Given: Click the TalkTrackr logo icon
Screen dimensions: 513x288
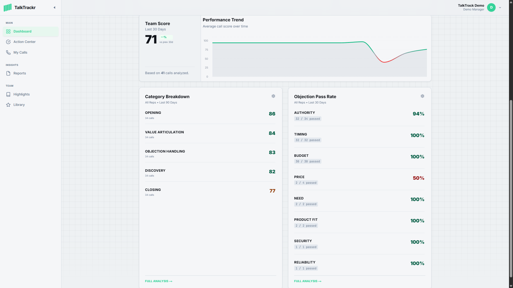Looking at the screenshot, I should [7, 7].
